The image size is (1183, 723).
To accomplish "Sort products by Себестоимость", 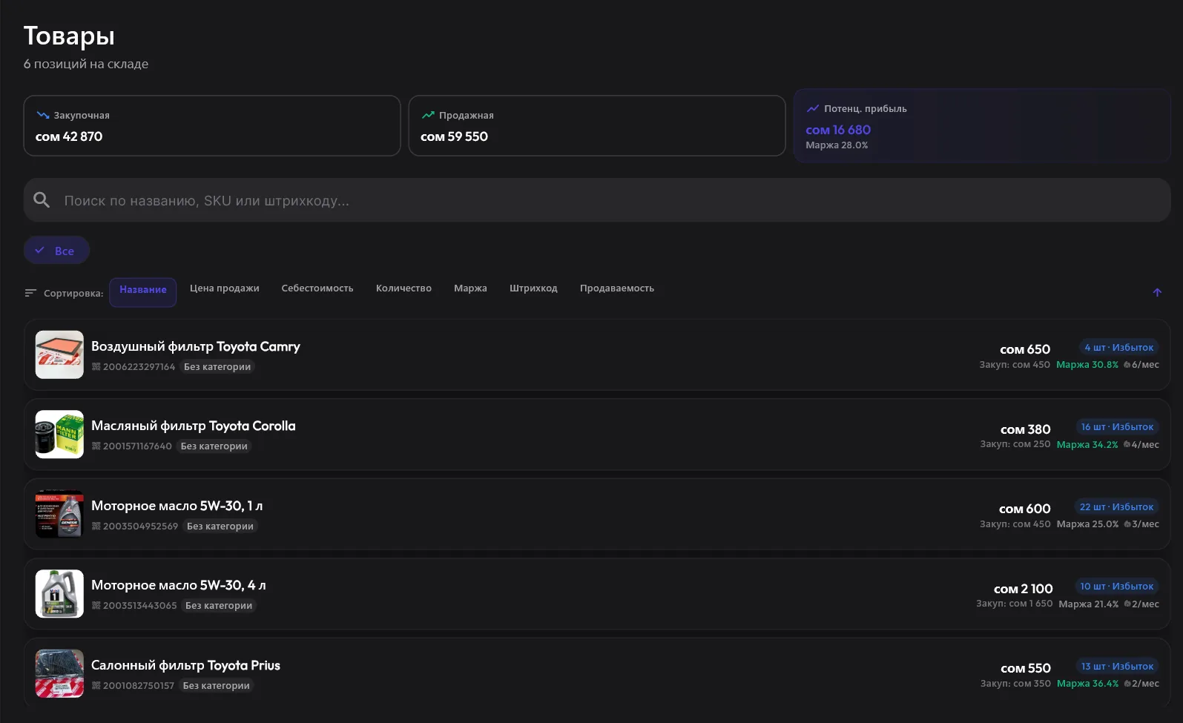I will (317, 288).
